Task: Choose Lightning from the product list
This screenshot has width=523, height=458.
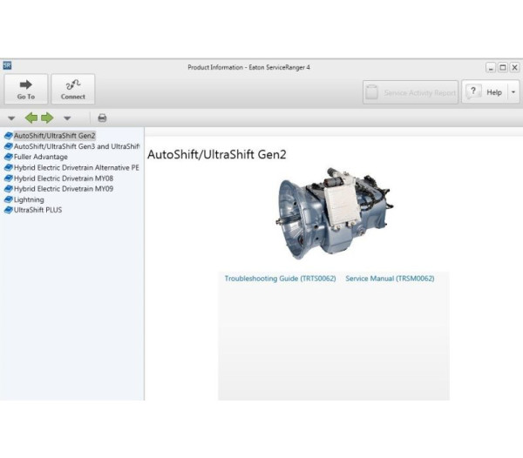Action: [x=29, y=199]
